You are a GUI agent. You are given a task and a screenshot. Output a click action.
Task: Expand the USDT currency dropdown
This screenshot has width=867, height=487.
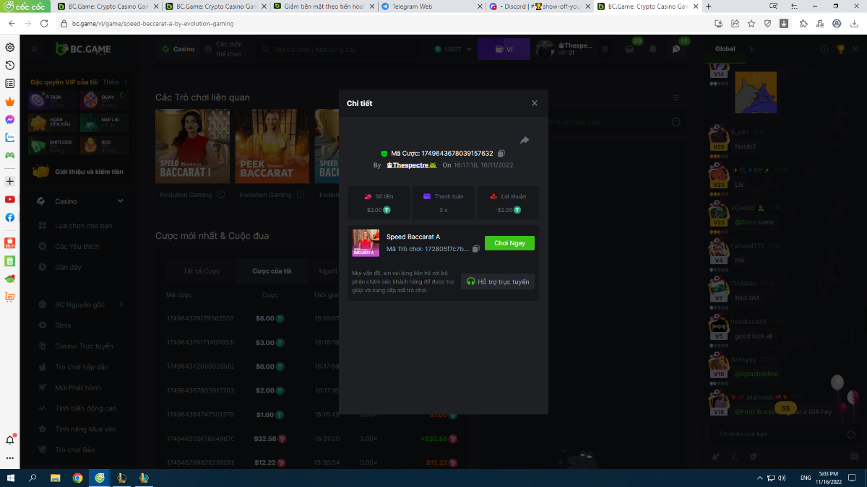[454, 49]
